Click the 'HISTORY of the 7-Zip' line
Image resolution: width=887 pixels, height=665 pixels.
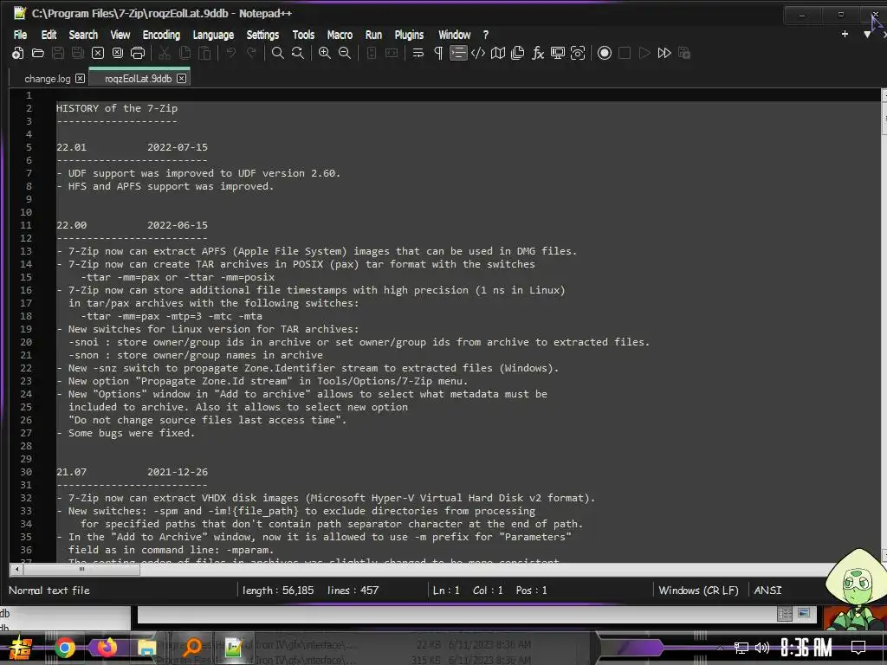(117, 108)
